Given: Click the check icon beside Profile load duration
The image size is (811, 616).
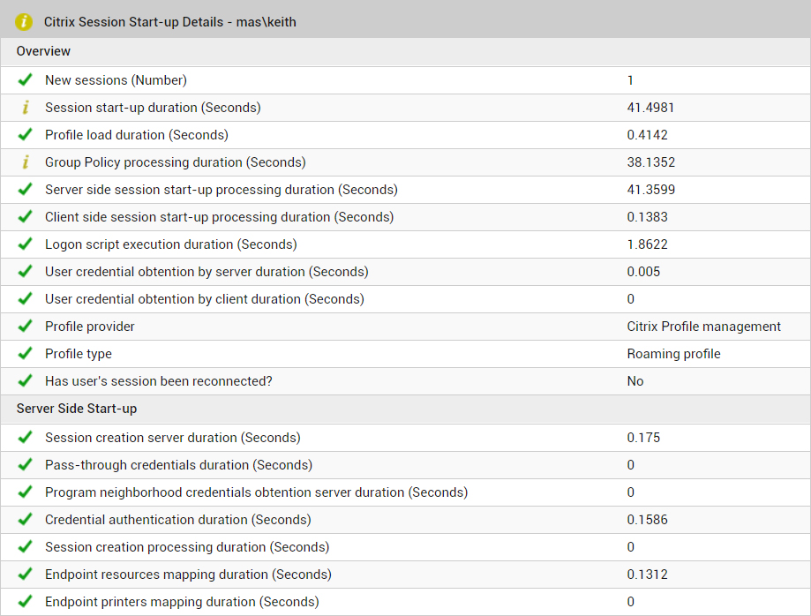Looking at the screenshot, I should [x=25, y=135].
